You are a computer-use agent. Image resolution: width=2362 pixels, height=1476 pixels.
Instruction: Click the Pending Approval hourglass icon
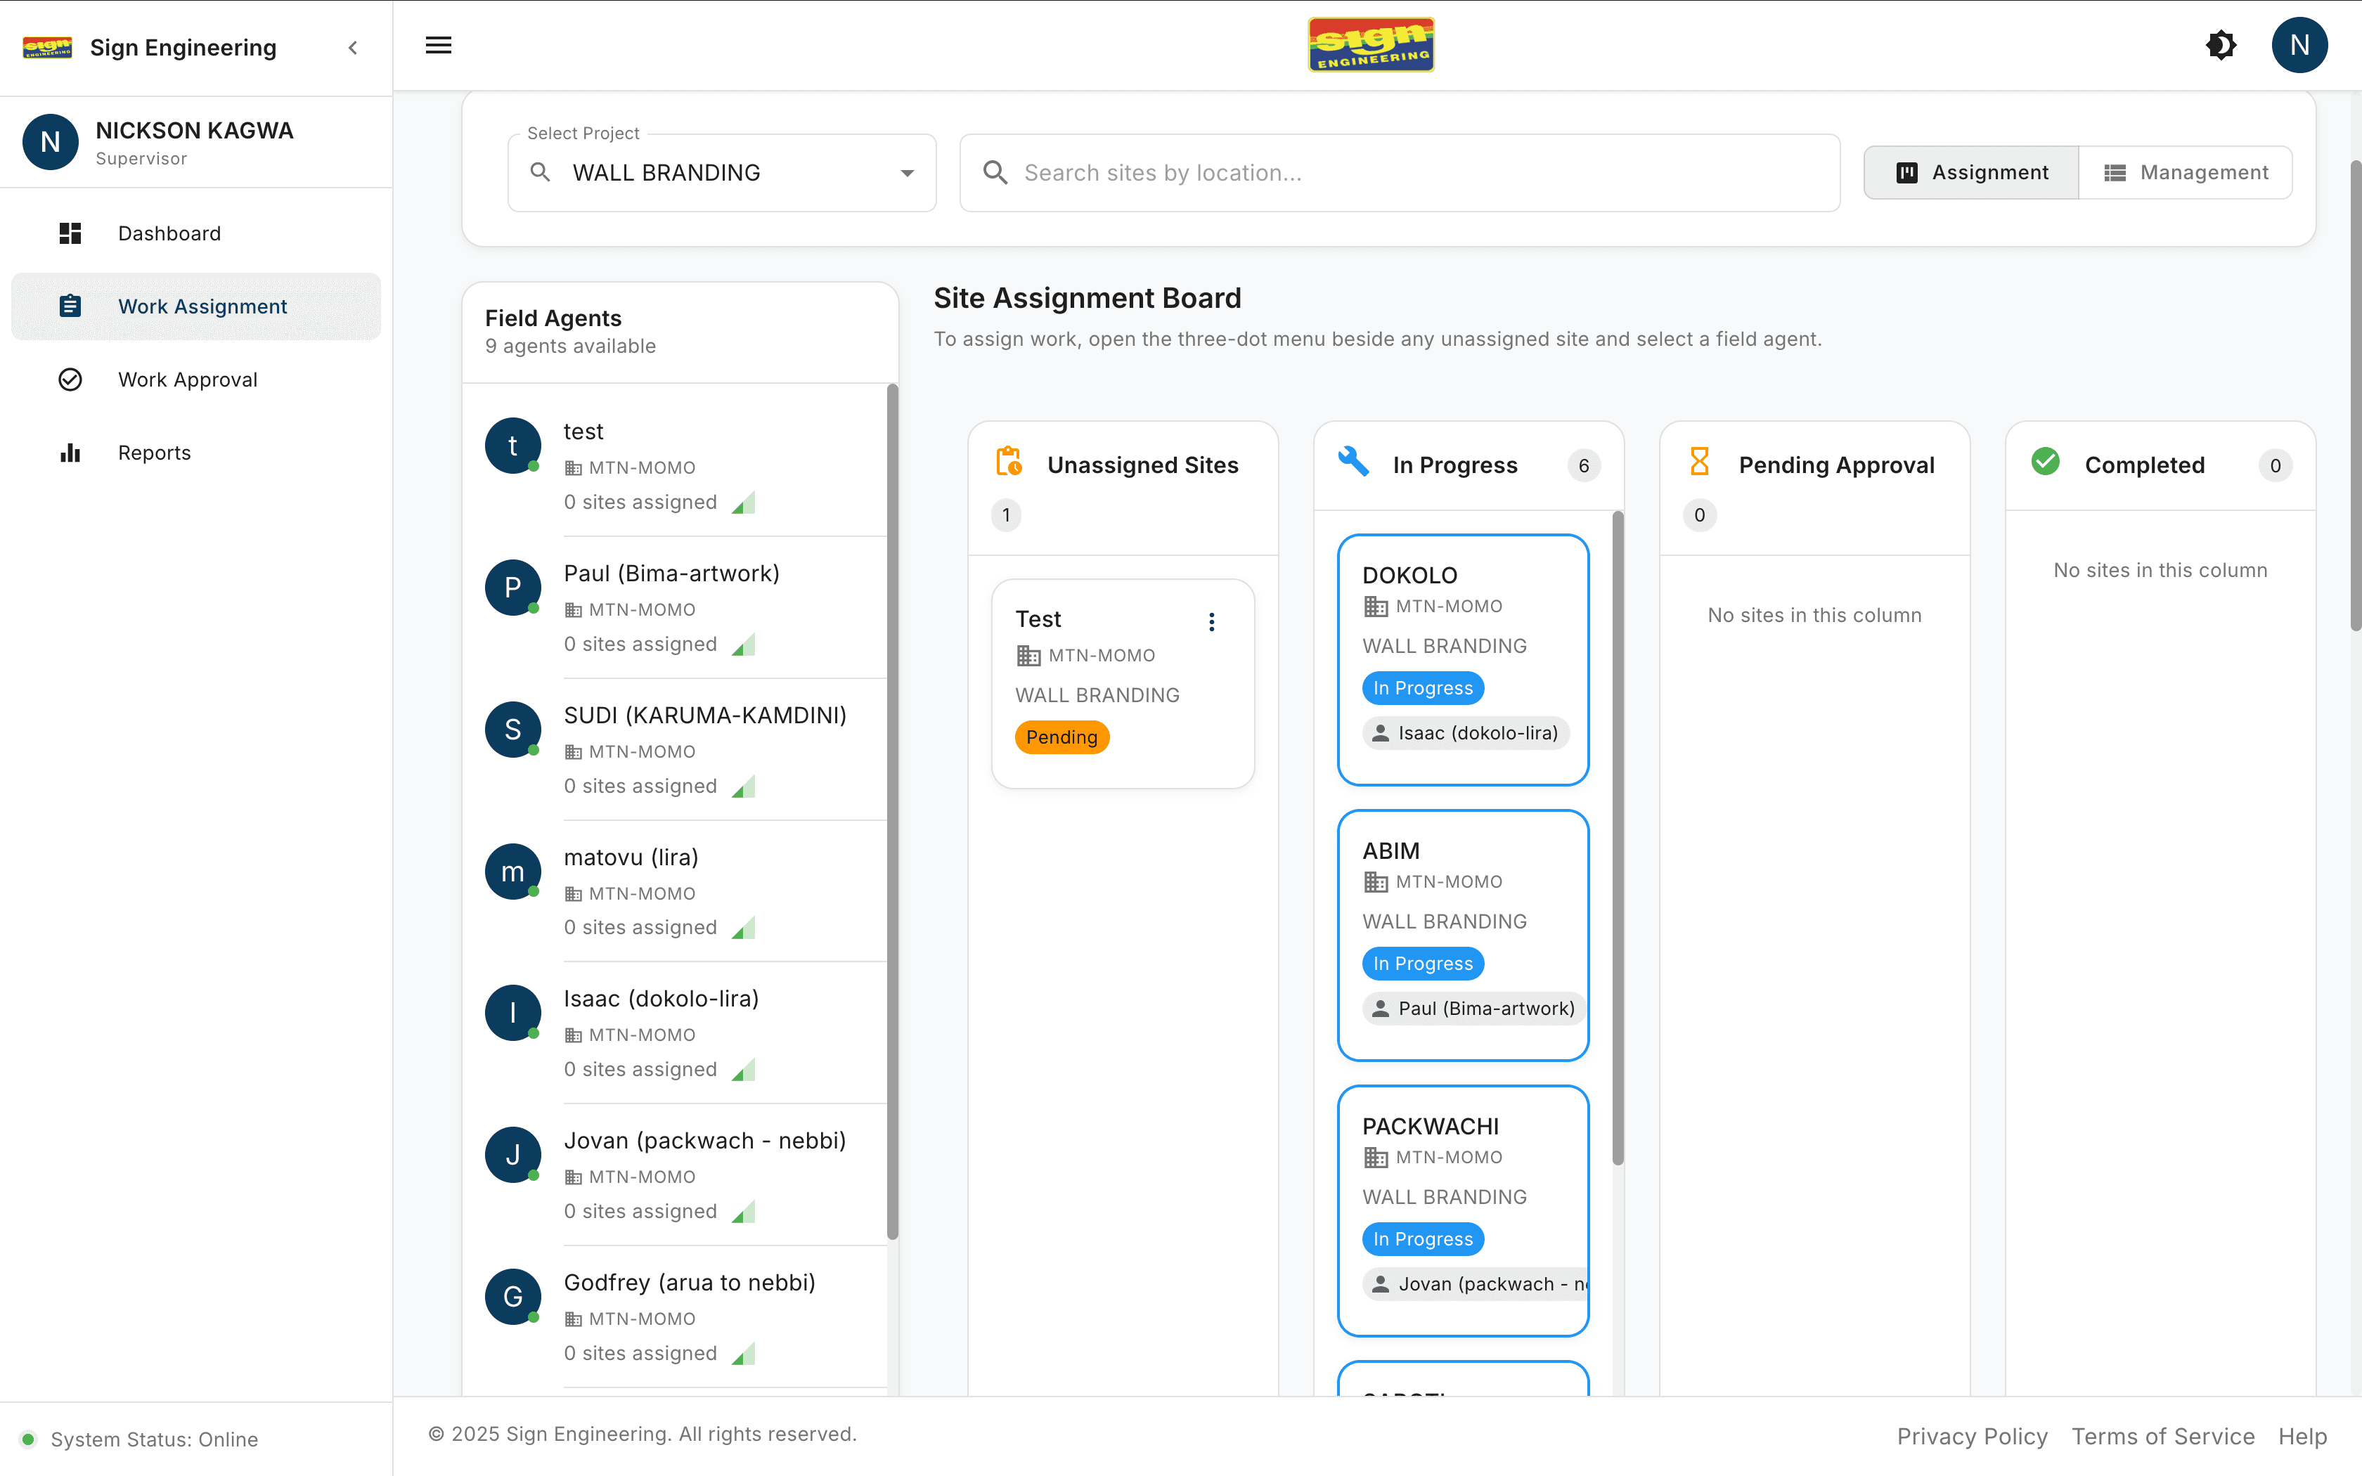[1699, 461]
